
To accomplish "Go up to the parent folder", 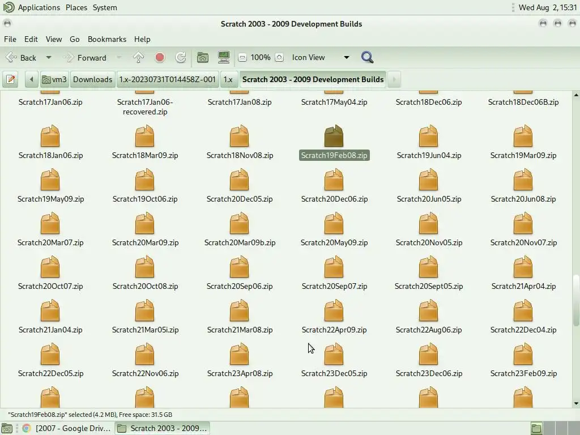I will [138, 57].
